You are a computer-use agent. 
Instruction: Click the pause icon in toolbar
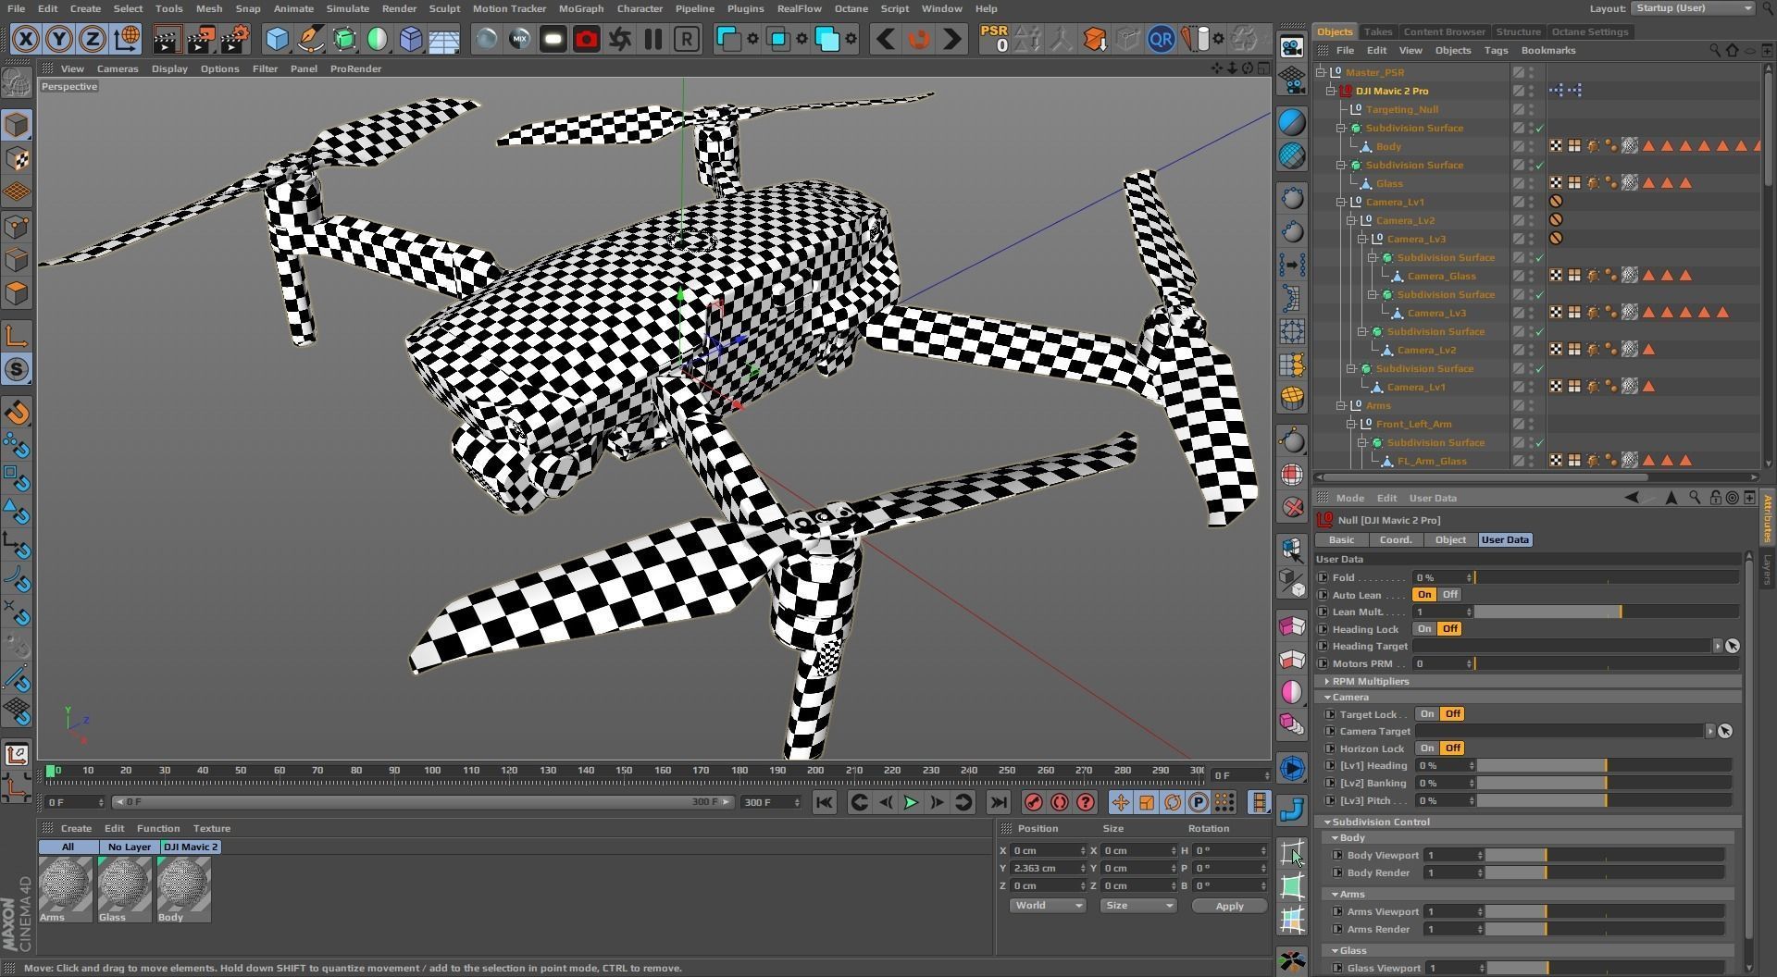(x=653, y=39)
